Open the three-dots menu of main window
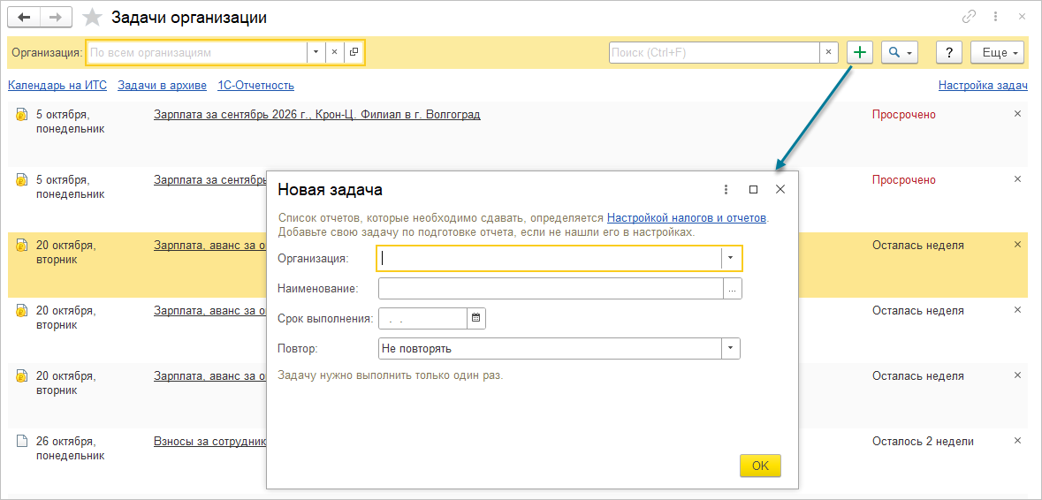This screenshot has width=1042, height=500. click(995, 17)
